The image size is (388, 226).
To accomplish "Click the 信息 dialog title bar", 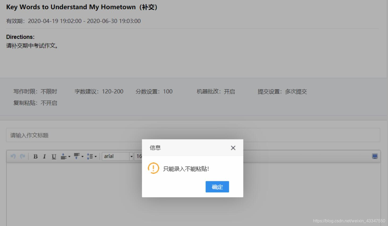I will point(155,148).
